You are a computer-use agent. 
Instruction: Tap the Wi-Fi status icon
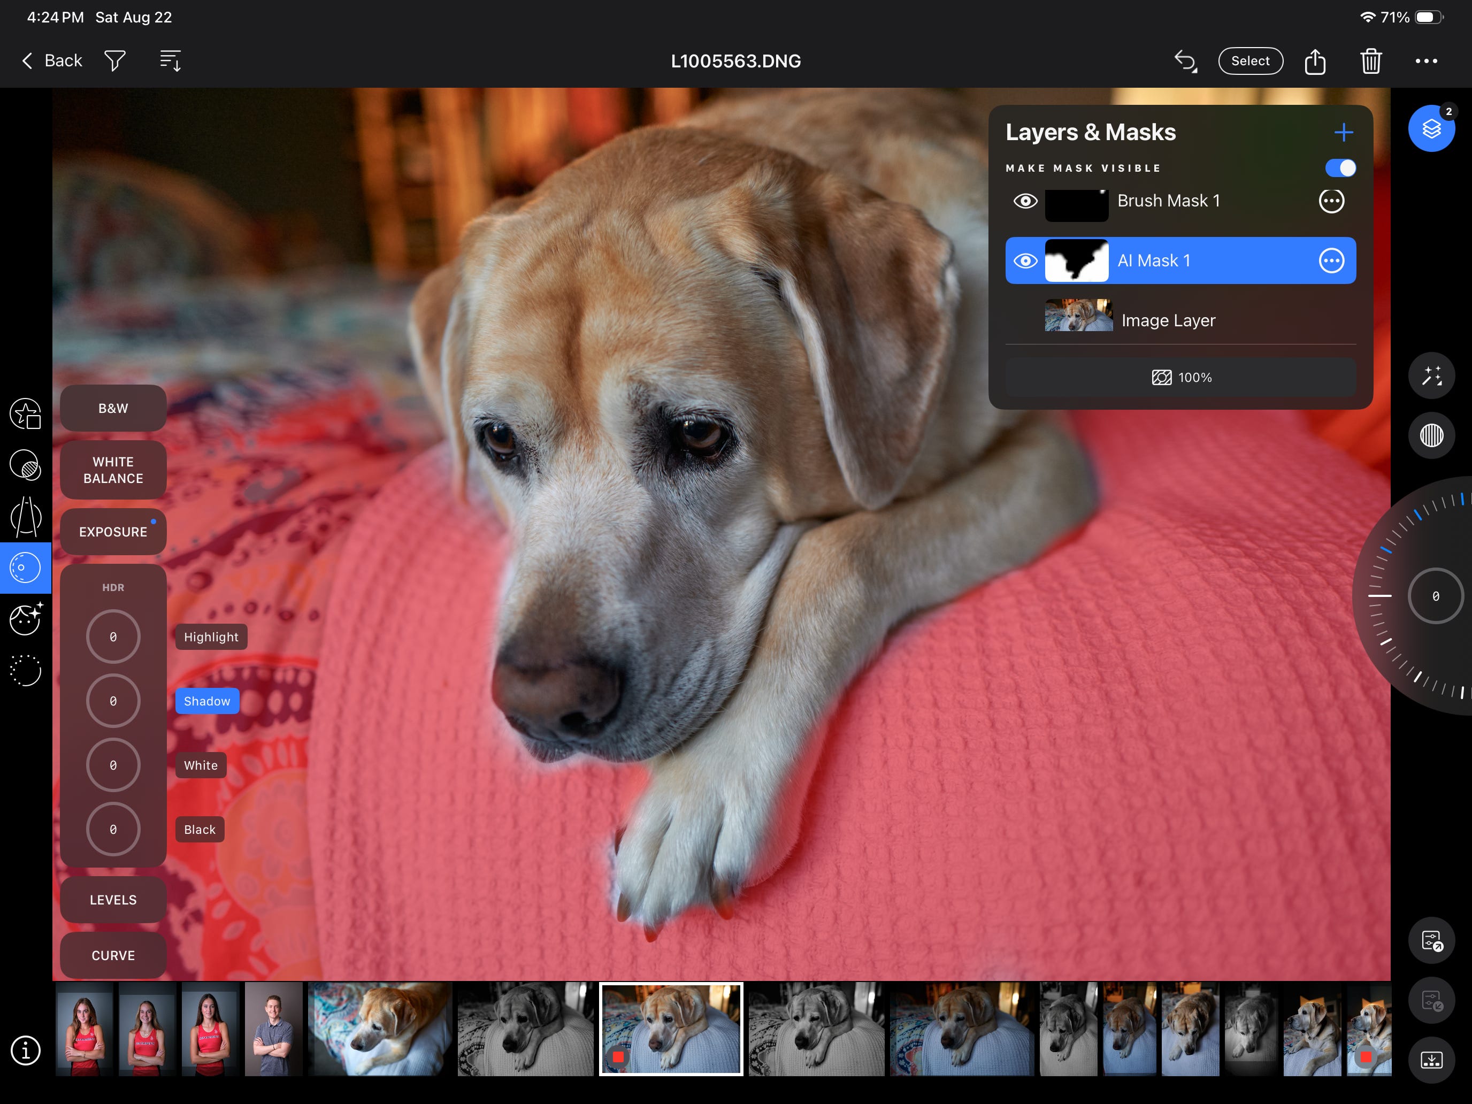pos(1368,17)
